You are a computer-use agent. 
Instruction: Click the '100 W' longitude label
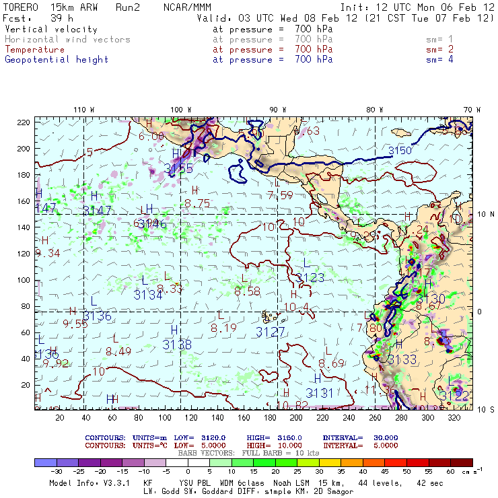[x=181, y=110]
